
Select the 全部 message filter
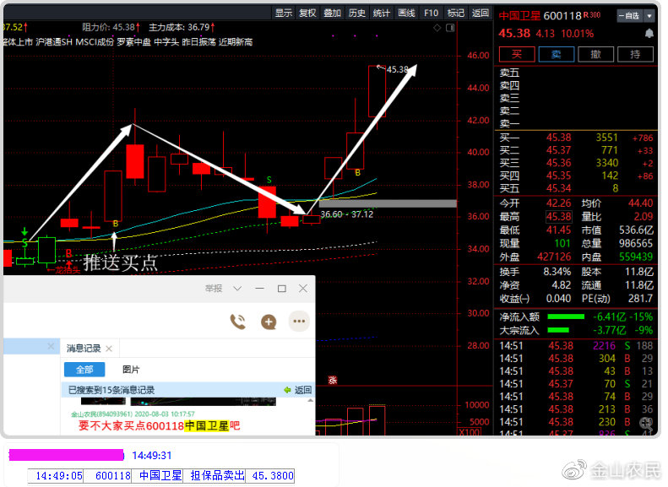(84, 370)
